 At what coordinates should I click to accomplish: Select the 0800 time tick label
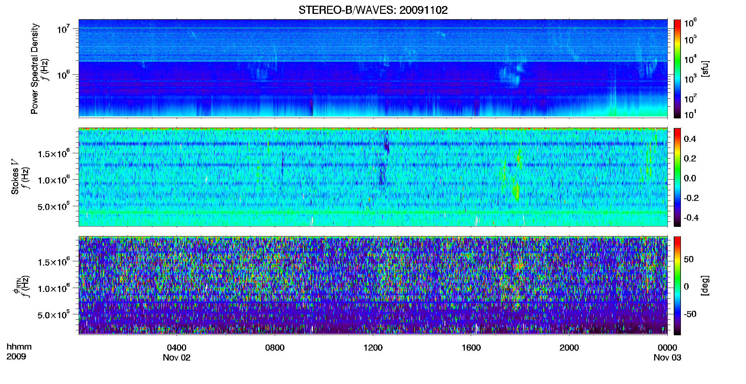coord(275,348)
